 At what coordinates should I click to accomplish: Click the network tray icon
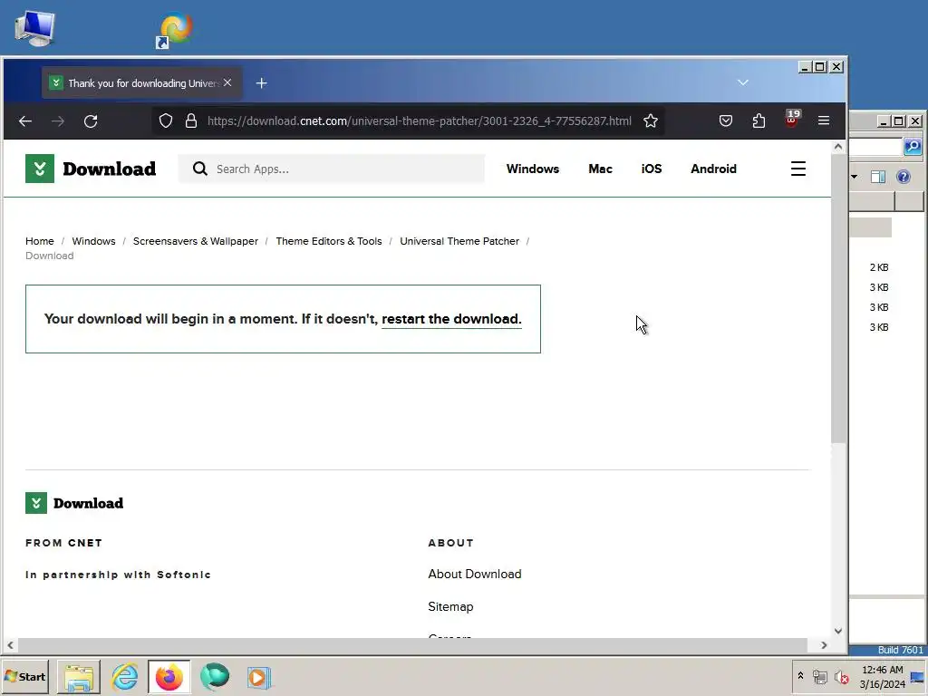pyautogui.click(x=819, y=676)
